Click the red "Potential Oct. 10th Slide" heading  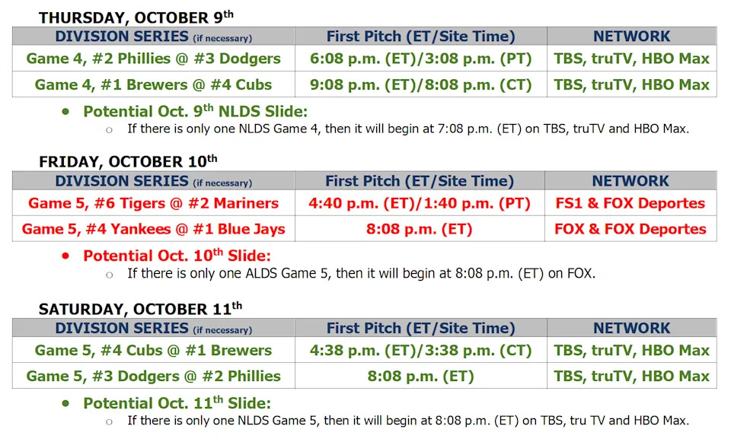177,256
